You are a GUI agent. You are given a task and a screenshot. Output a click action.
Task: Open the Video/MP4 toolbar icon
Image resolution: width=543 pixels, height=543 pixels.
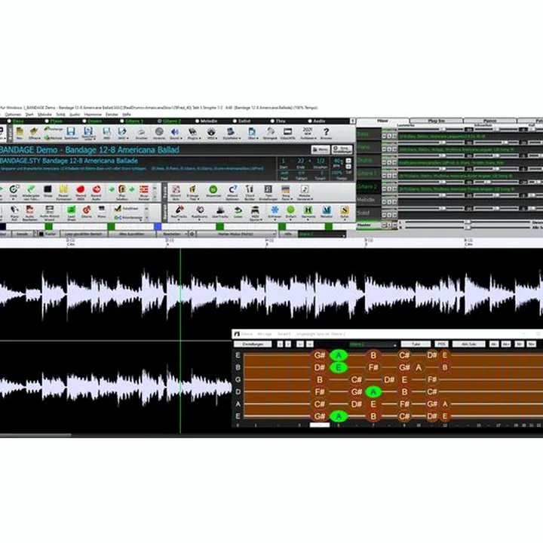coord(288,133)
